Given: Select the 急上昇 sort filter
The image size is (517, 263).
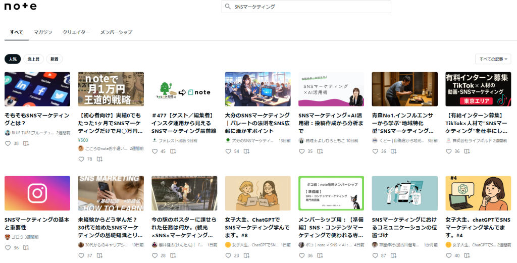Looking at the screenshot, I should 34,59.
